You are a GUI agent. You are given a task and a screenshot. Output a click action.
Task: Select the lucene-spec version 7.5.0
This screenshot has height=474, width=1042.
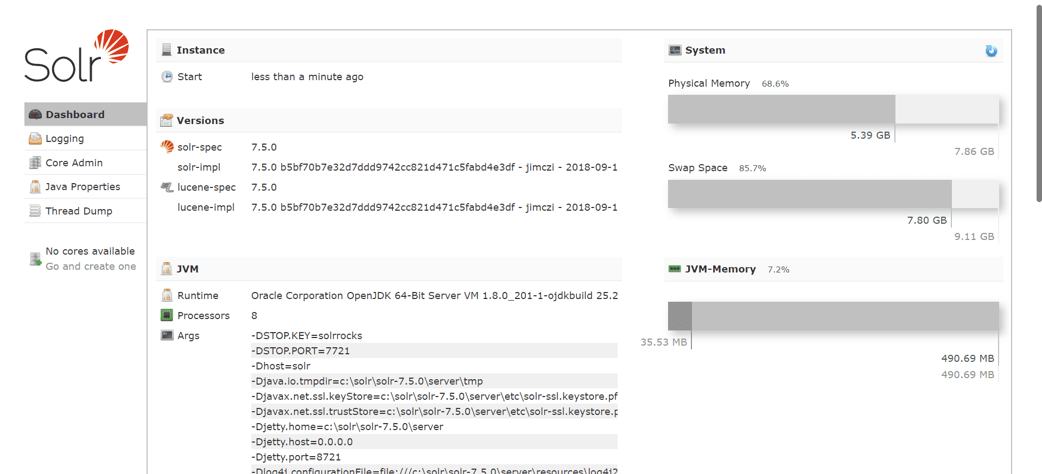pyautogui.click(x=264, y=187)
